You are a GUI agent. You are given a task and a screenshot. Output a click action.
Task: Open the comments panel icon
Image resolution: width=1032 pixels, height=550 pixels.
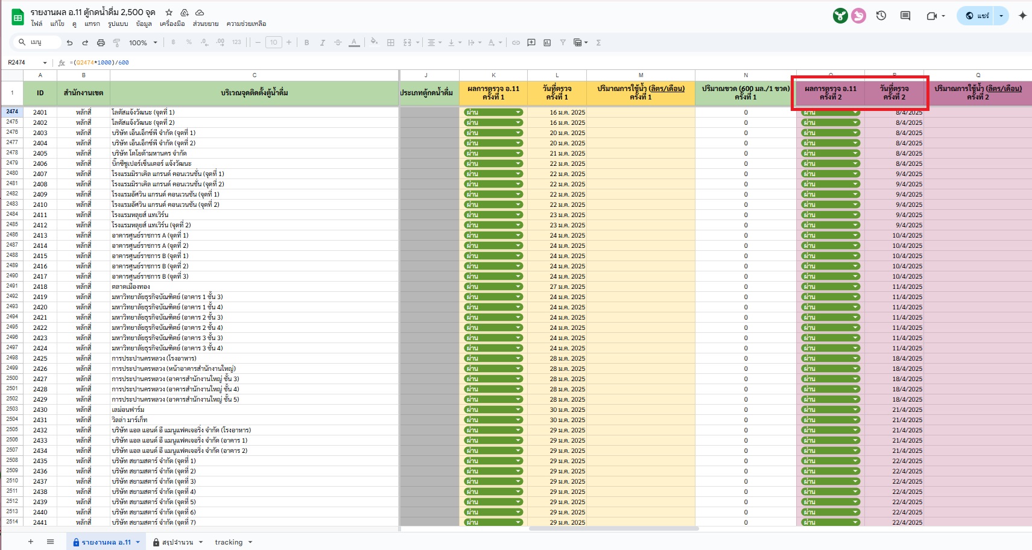pyautogui.click(x=905, y=16)
